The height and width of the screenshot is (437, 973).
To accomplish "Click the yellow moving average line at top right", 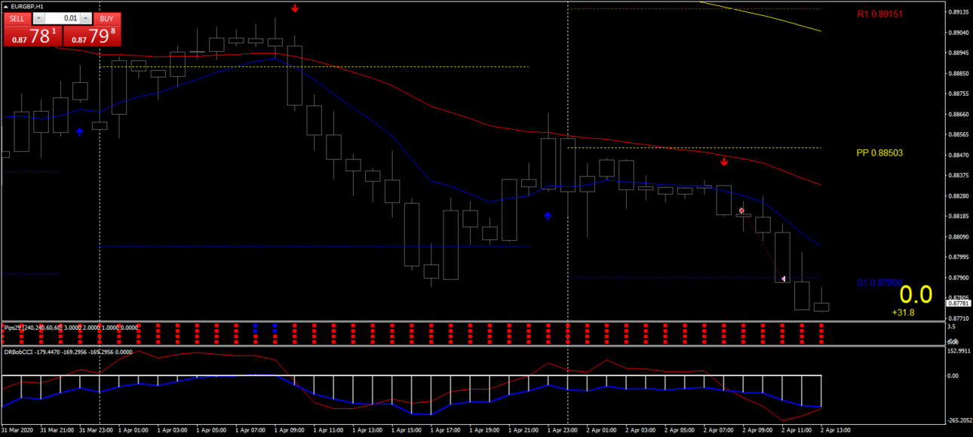I will coord(762,14).
